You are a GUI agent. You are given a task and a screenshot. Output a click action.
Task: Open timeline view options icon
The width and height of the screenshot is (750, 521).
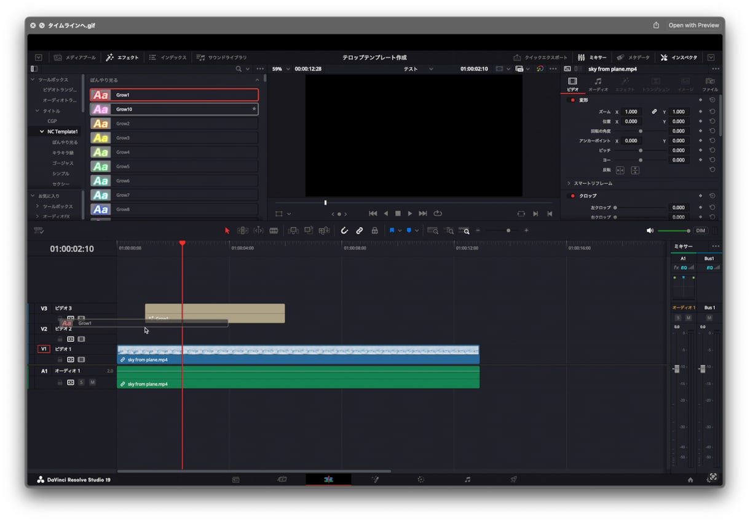[x=39, y=231]
